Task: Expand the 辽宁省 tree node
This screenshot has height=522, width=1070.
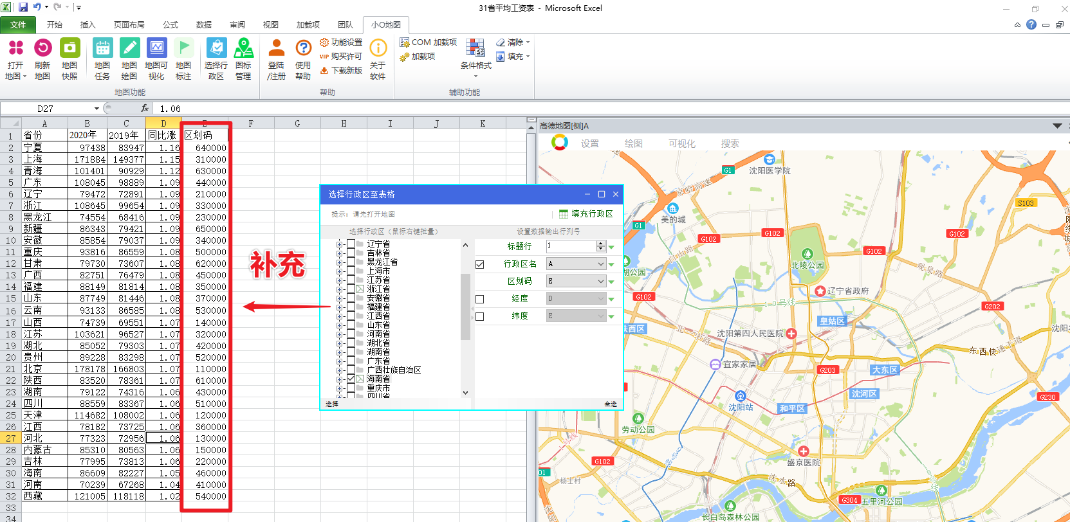Action: click(x=339, y=244)
